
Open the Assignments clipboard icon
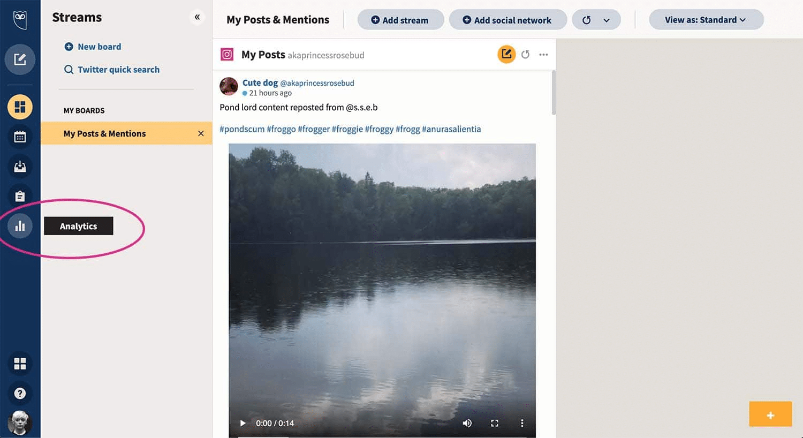(20, 197)
